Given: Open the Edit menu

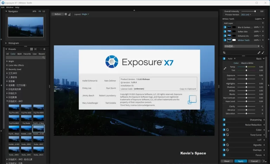Looking at the screenshot, I should coord(2,7).
